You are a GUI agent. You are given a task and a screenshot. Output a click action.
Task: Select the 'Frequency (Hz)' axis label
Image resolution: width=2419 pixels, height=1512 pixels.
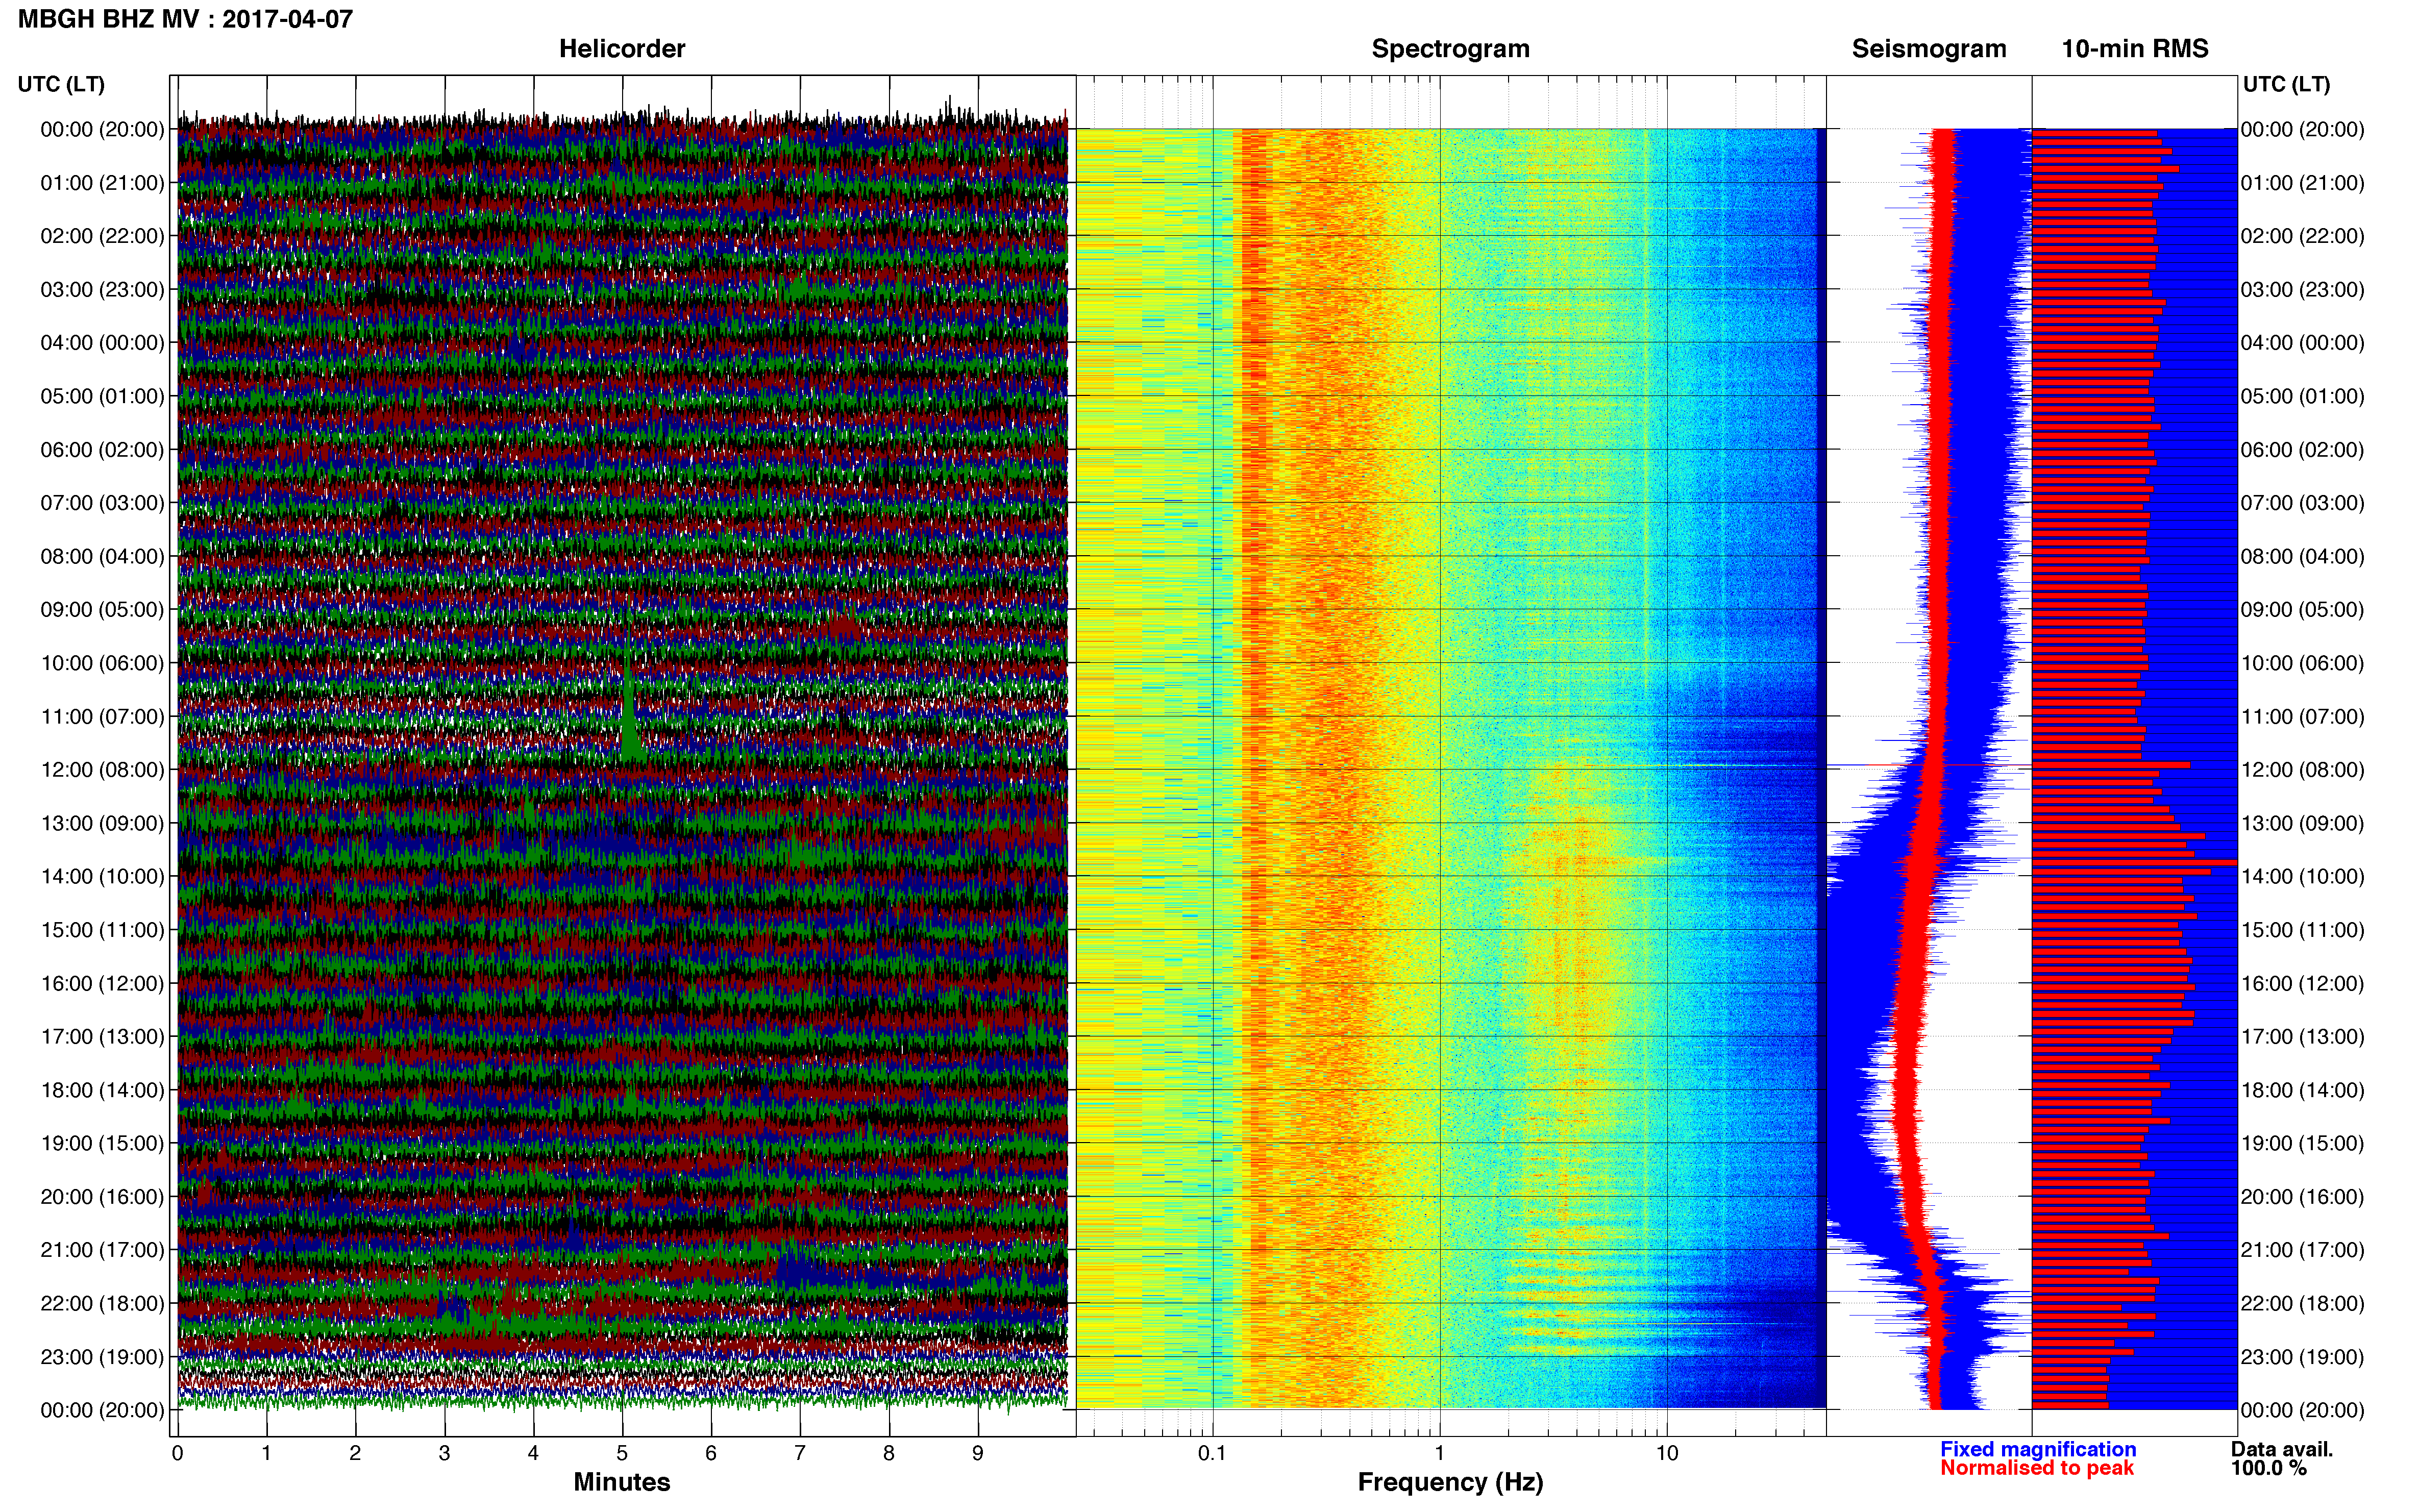point(1450,1482)
